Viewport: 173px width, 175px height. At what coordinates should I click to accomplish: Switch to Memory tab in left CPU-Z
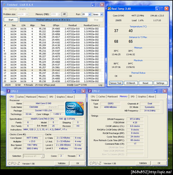[42, 97]
